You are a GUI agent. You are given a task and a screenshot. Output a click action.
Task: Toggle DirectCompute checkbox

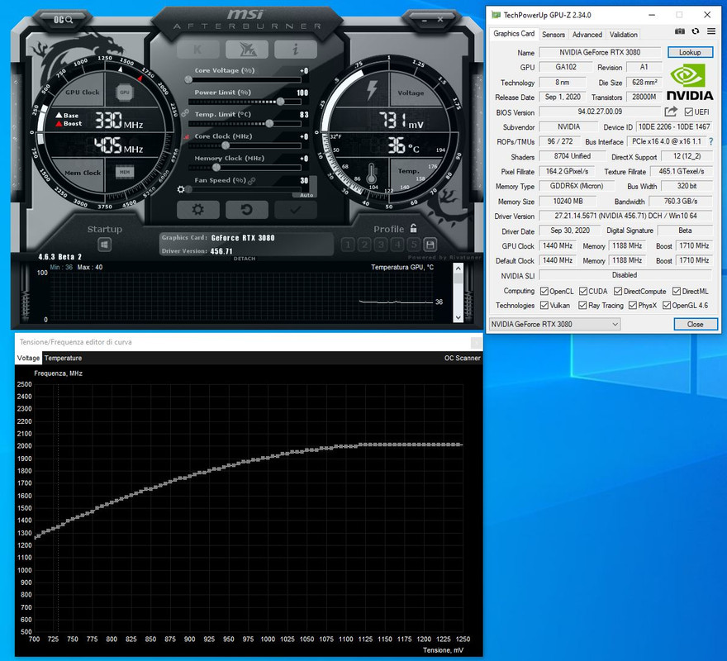point(618,292)
